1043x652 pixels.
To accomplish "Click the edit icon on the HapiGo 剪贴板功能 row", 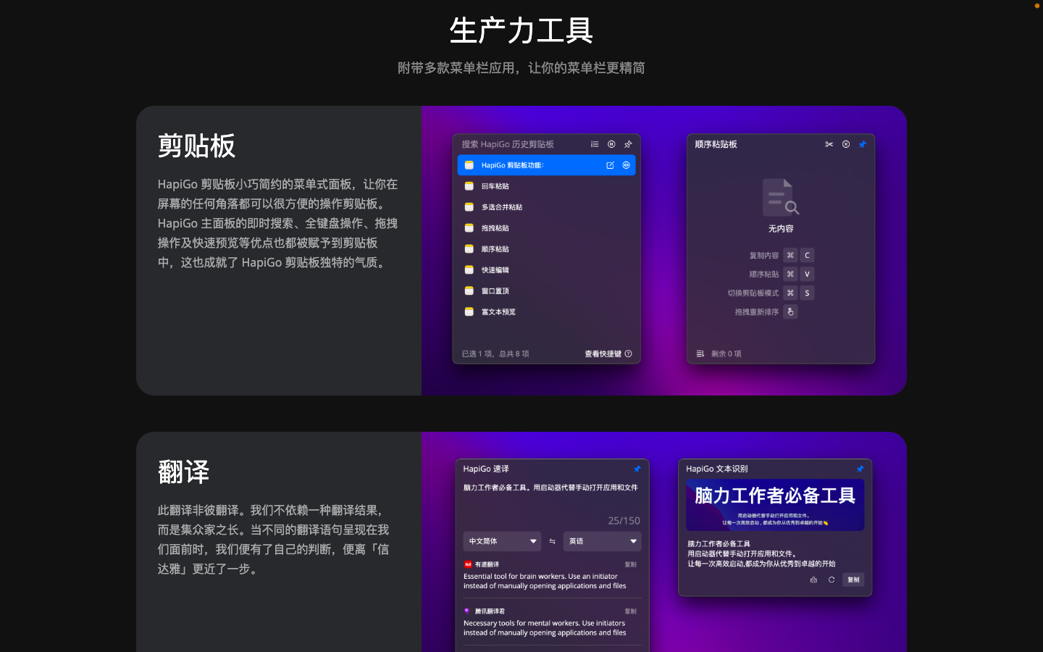I will pos(610,165).
